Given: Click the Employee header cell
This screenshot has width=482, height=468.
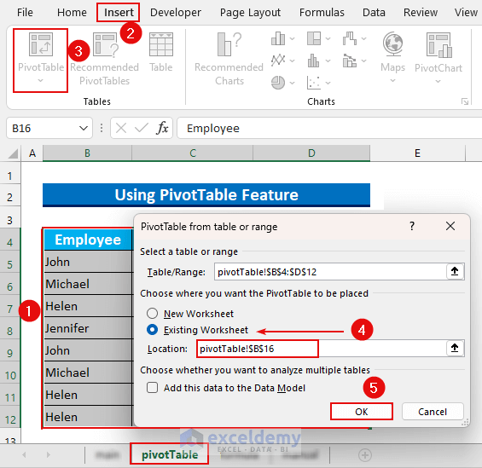Looking at the screenshot, I should click(88, 240).
